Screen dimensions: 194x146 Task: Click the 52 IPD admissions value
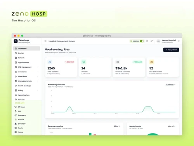151,68
